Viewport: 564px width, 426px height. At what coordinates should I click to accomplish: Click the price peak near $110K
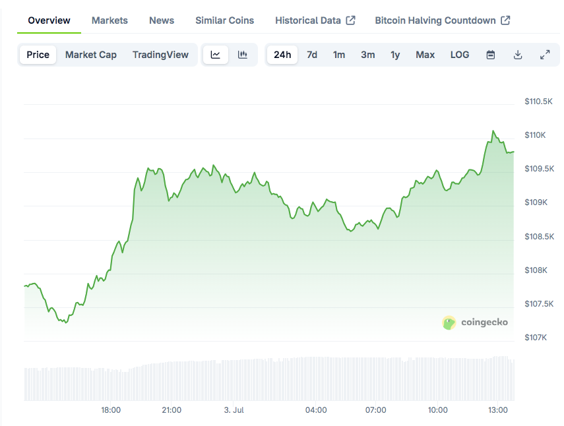(x=492, y=131)
